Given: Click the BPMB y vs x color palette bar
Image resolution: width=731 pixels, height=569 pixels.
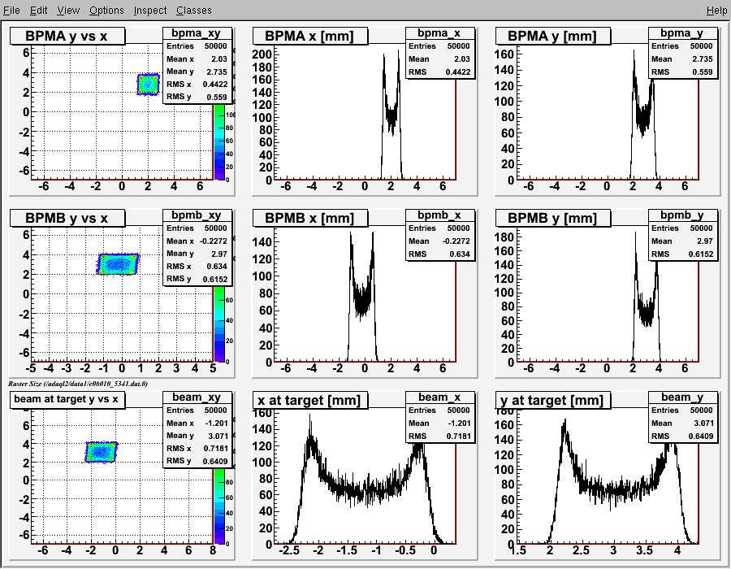Looking at the screenshot, I should (x=219, y=324).
